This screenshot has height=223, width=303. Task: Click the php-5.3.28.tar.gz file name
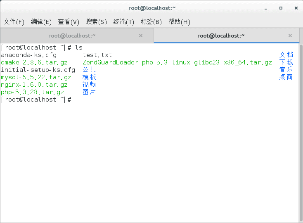point(33,92)
